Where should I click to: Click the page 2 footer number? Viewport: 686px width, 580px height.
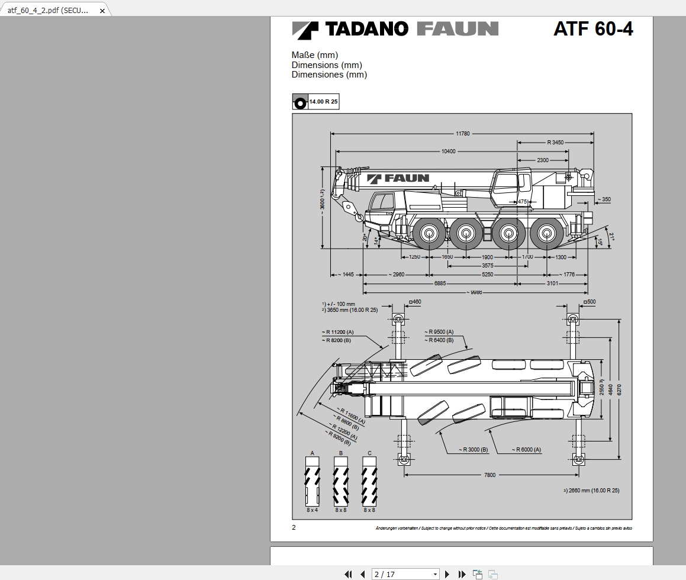(x=294, y=527)
